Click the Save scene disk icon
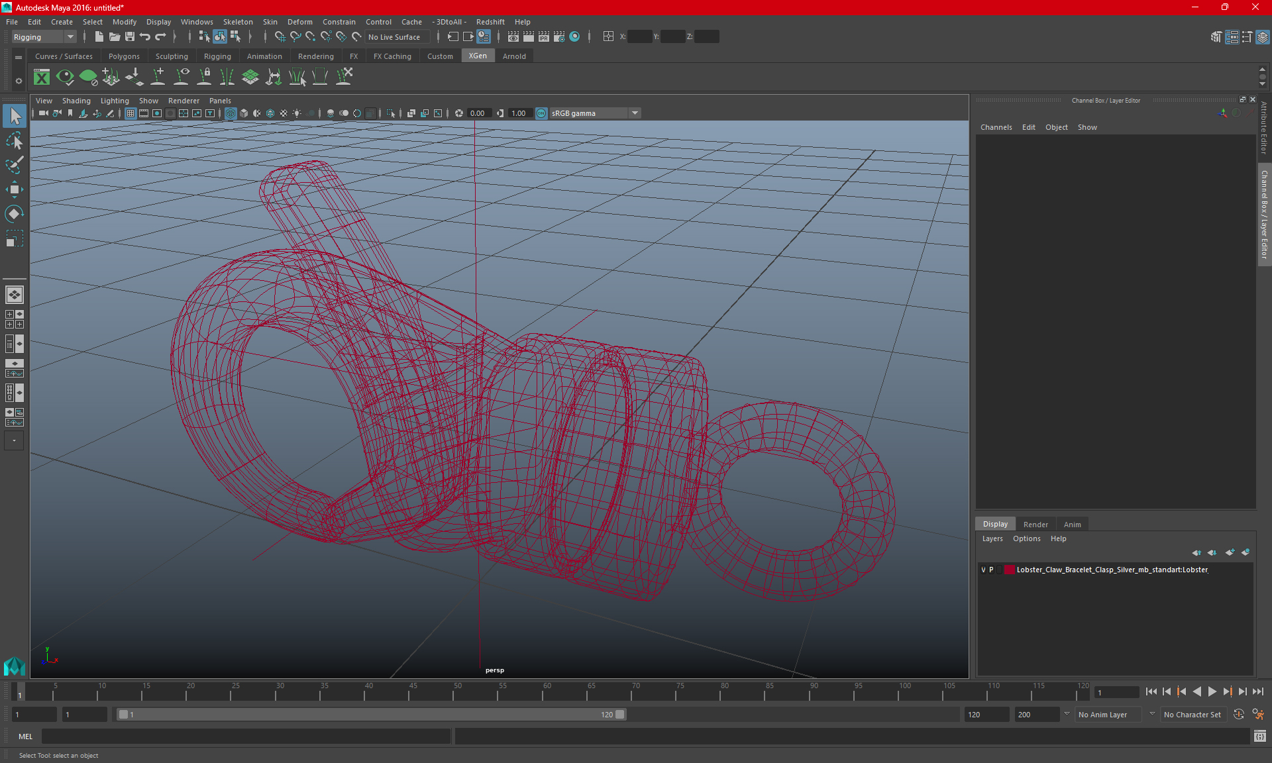This screenshot has height=763, width=1272. click(x=130, y=37)
